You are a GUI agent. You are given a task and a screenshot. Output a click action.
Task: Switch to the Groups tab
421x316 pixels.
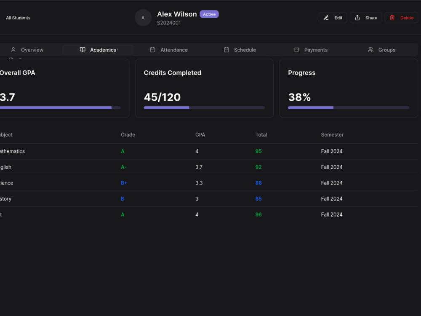[x=381, y=50]
